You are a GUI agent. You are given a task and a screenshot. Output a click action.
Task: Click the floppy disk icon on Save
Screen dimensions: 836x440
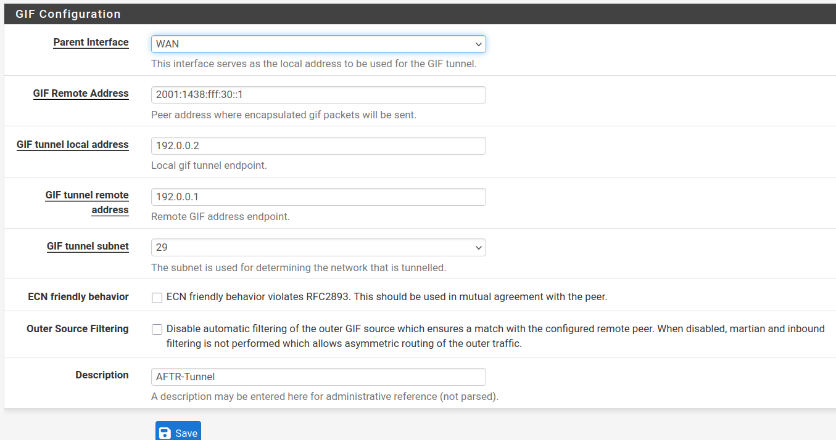click(165, 433)
